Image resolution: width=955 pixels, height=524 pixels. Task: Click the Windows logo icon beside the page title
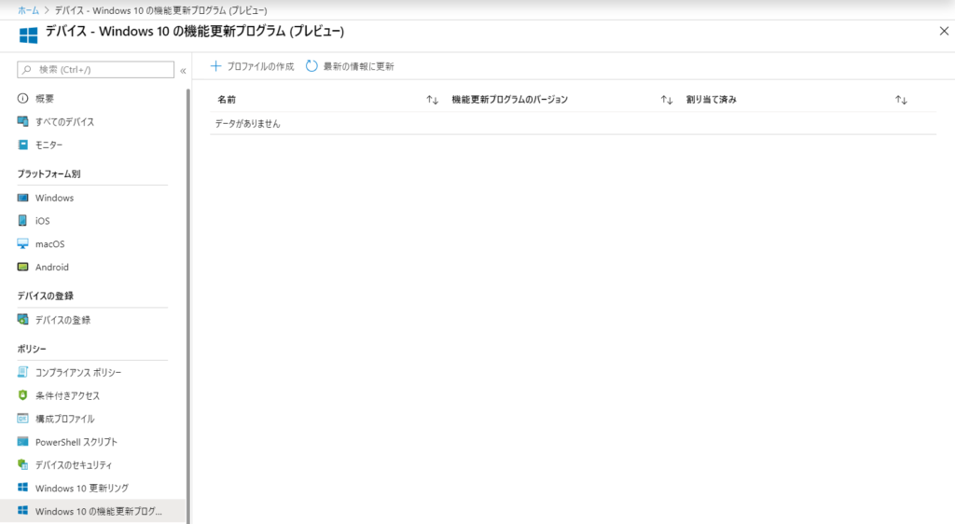28,35
